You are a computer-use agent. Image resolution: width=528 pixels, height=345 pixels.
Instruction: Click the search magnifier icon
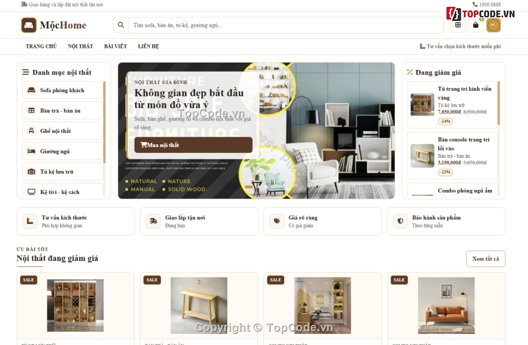click(x=121, y=25)
